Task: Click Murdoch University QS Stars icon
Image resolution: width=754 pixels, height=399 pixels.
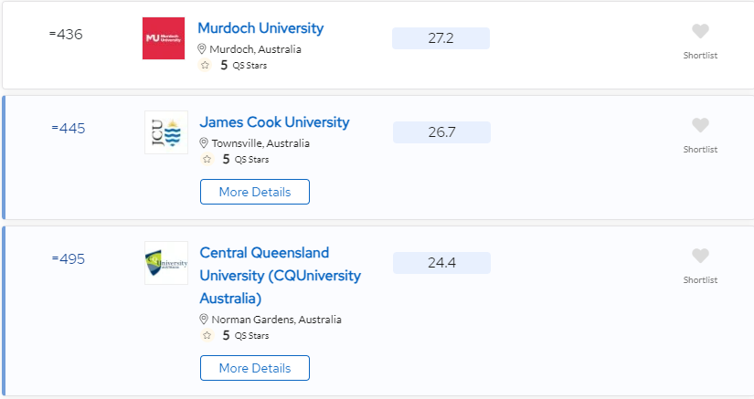Action: (206, 66)
